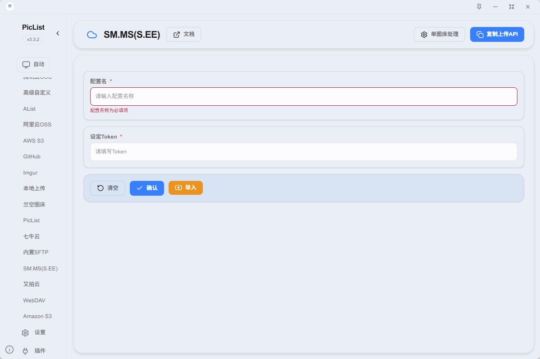This screenshot has height=359, width=540.
Task: Open the 本地上传 entry
Action: point(34,188)
